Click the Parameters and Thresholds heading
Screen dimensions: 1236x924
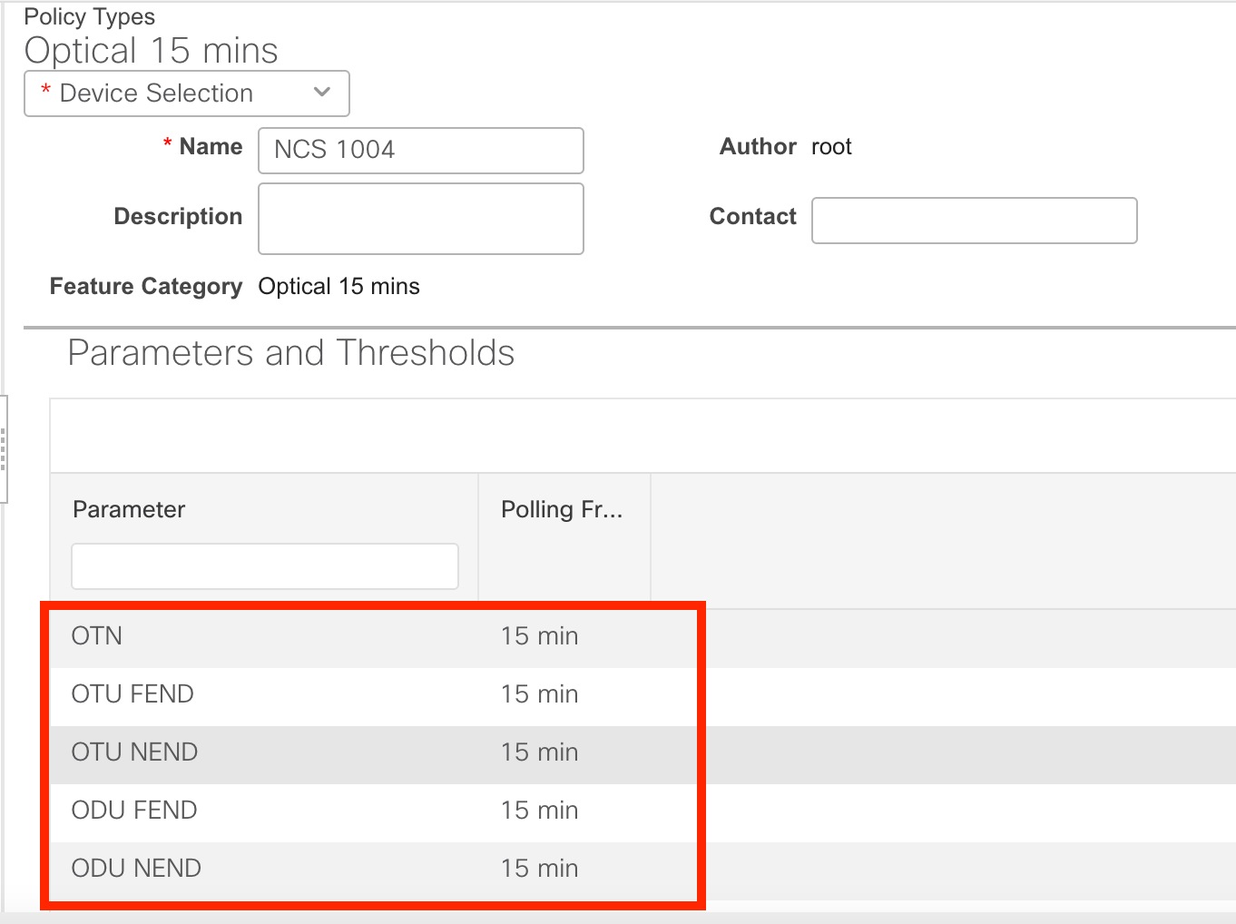pyautogui.click(x=290, y=353)
